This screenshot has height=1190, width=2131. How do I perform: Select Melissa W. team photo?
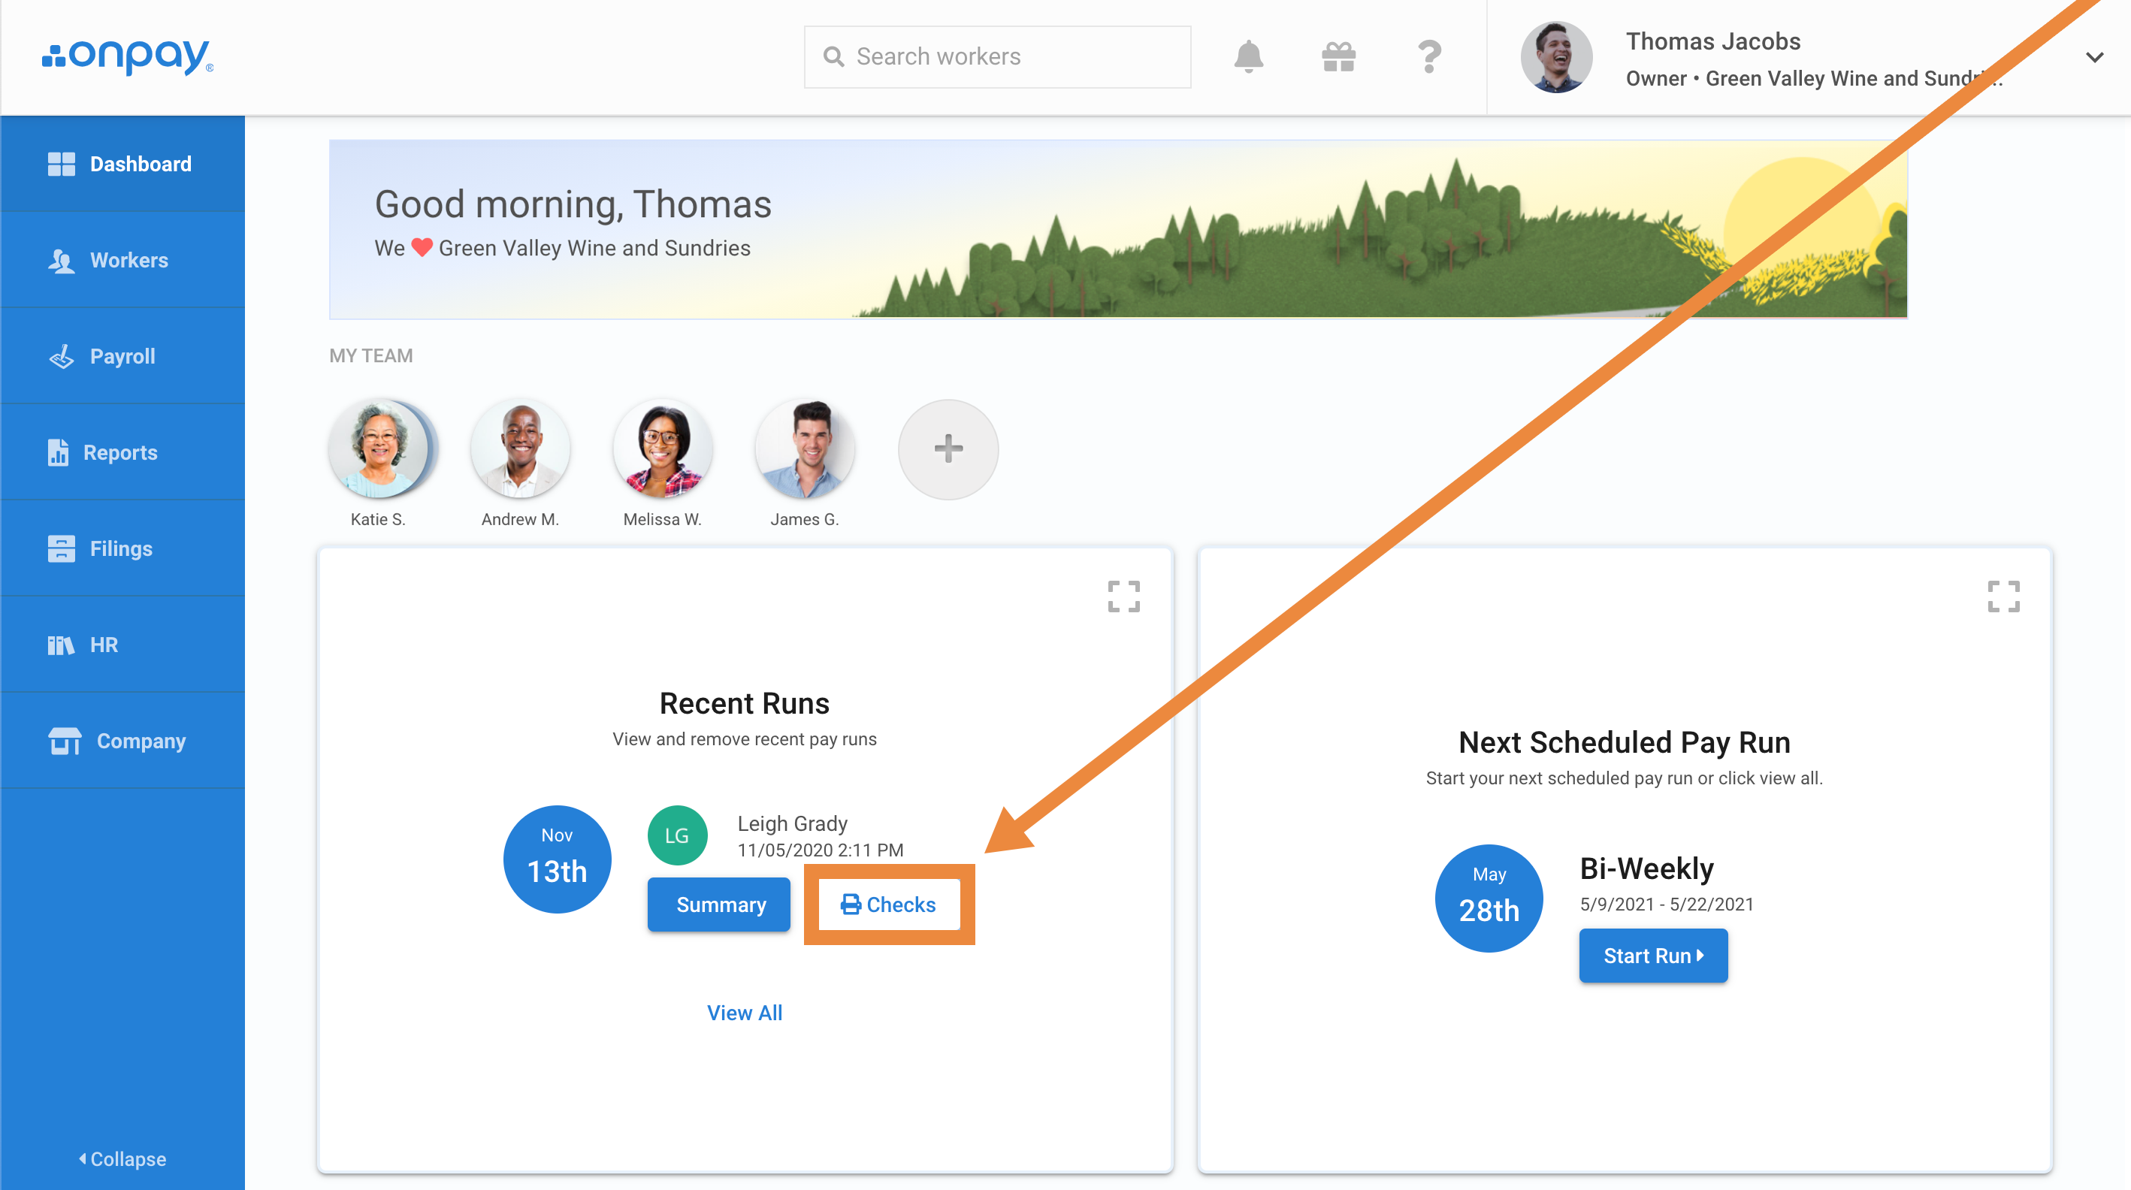pos(663,449)
